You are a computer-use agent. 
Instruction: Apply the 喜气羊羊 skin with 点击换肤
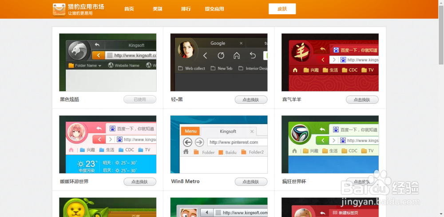click(x=362, y=99)
